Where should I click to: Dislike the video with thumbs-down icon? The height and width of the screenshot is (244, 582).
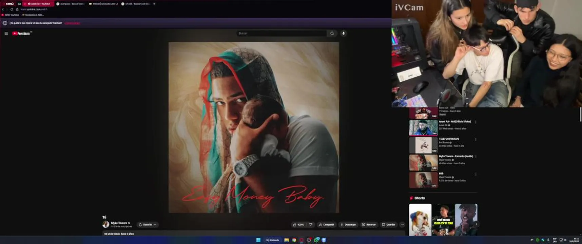310,225
